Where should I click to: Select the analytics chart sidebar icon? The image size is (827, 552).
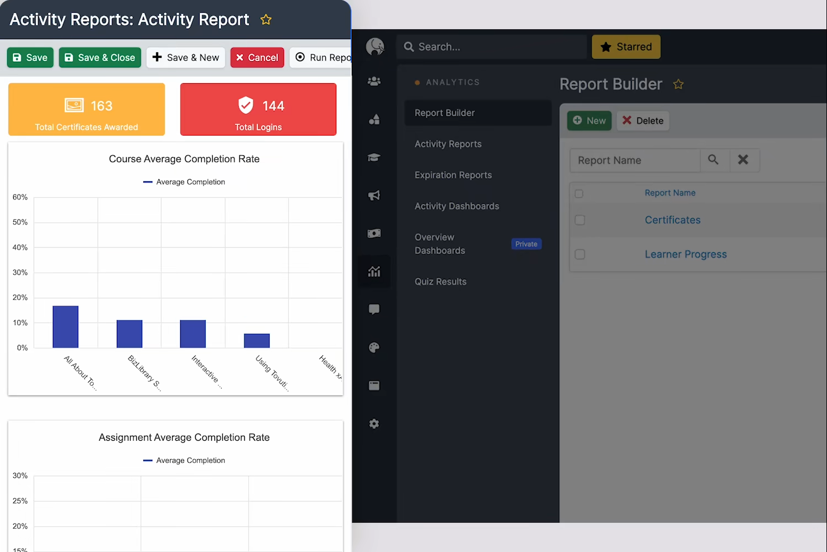pos(374,272)
